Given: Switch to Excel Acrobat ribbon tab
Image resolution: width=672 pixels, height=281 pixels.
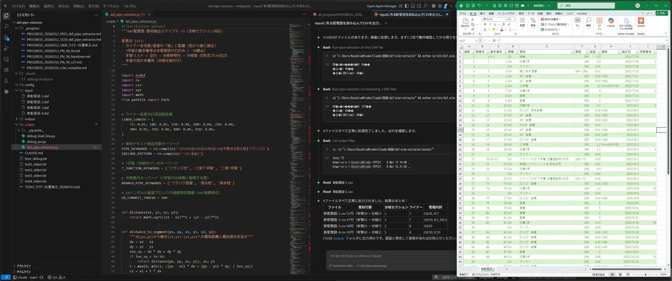Looking at the screenshot, I should [582, 13].
